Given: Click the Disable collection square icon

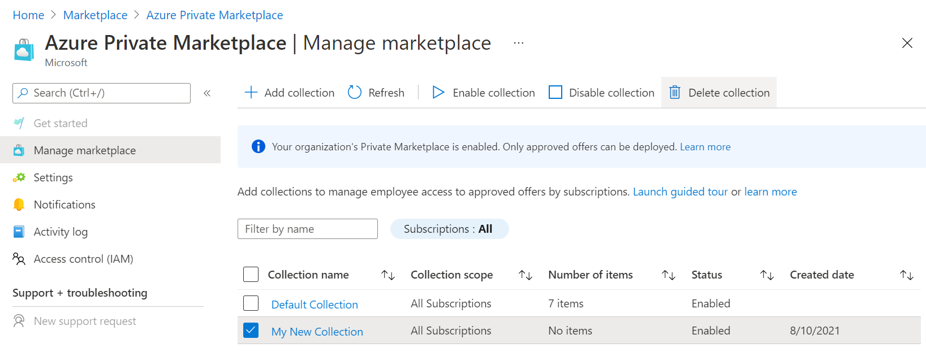Looking at the screenshot, I should coord(555,93).
